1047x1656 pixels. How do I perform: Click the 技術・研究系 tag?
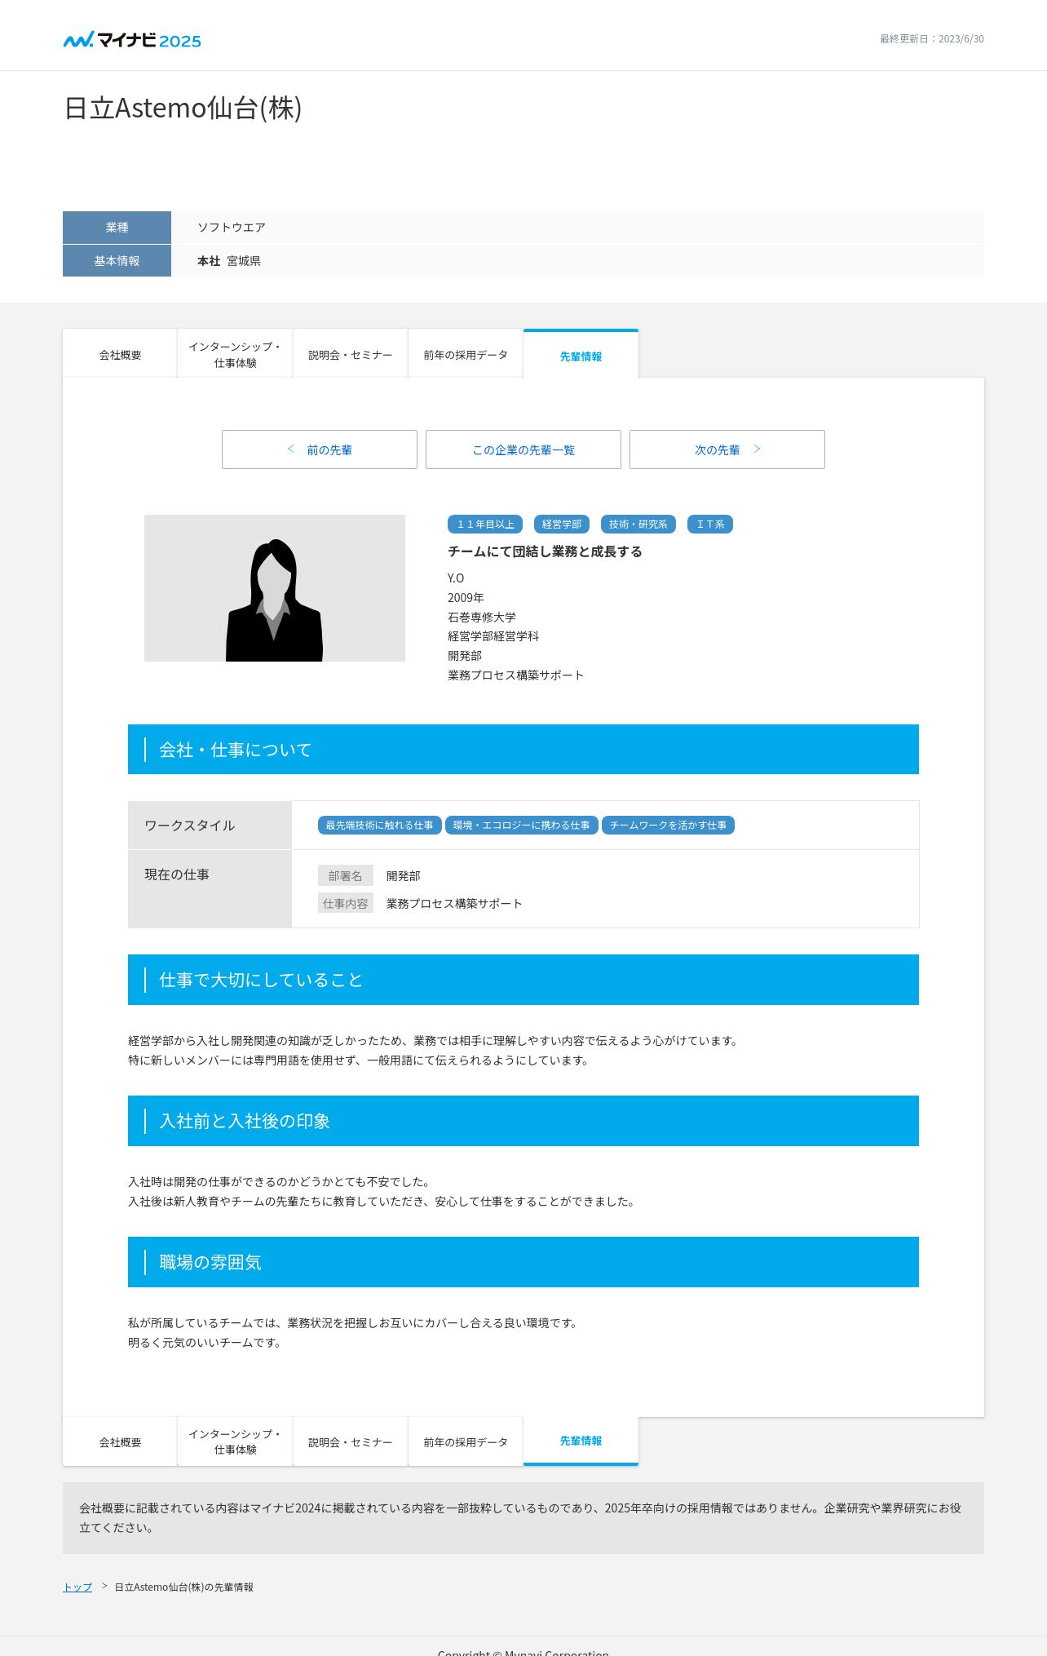pos(638,524)
